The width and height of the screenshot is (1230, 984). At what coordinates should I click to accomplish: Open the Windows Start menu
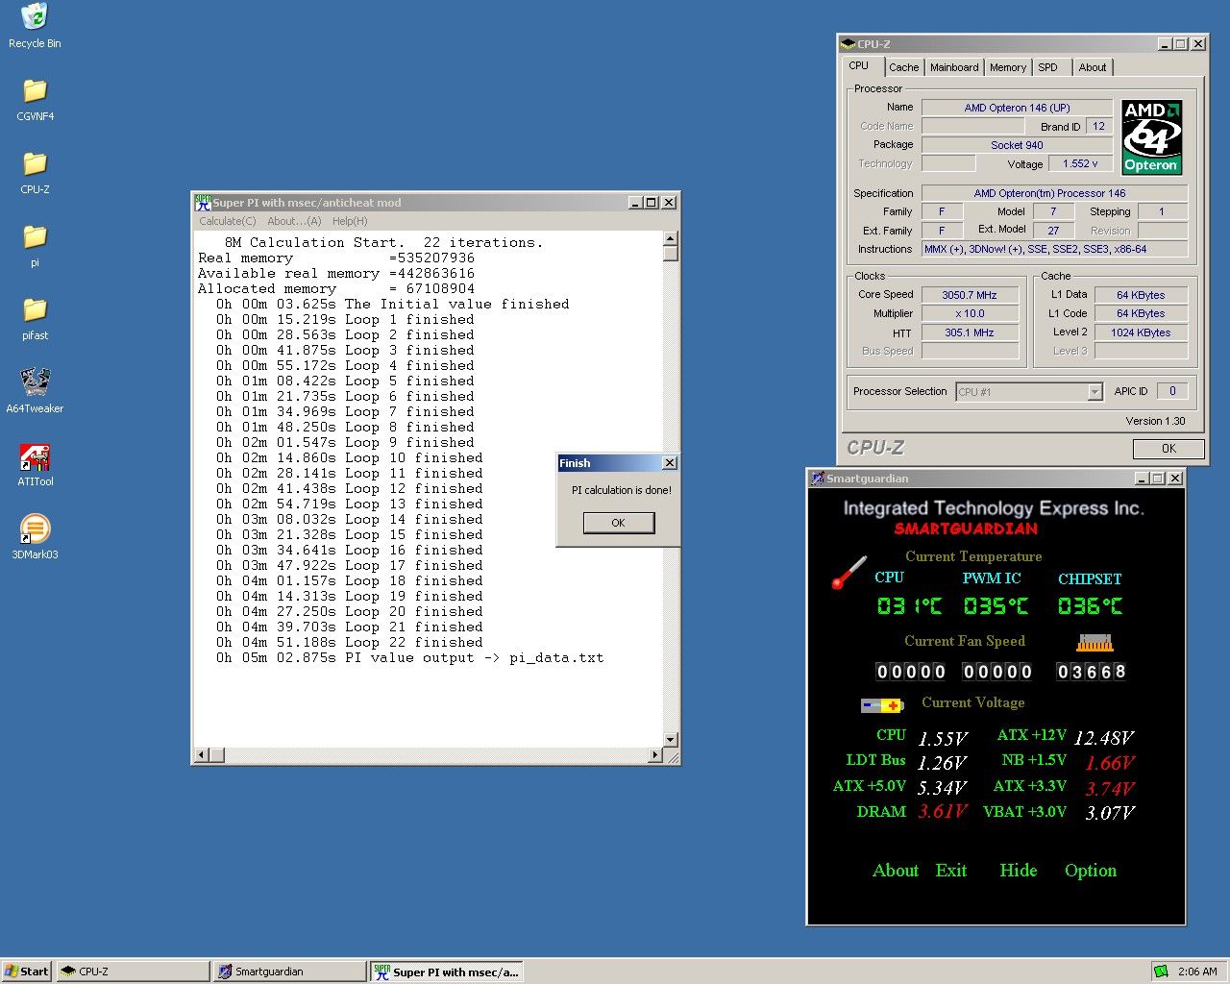pos(26,972)
